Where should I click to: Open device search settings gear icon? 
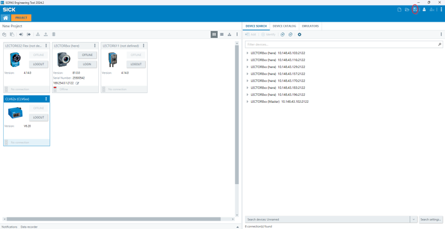[x=299, y=34]
